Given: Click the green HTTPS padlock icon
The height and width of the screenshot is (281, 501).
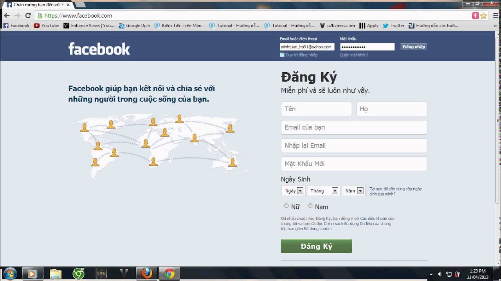Looking at the screenshot, I should 39,16.
